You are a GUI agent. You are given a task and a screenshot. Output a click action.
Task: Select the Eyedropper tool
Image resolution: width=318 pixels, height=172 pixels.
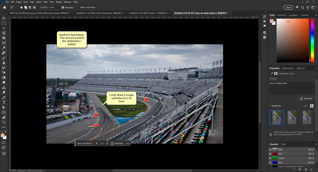pos(4,48)
